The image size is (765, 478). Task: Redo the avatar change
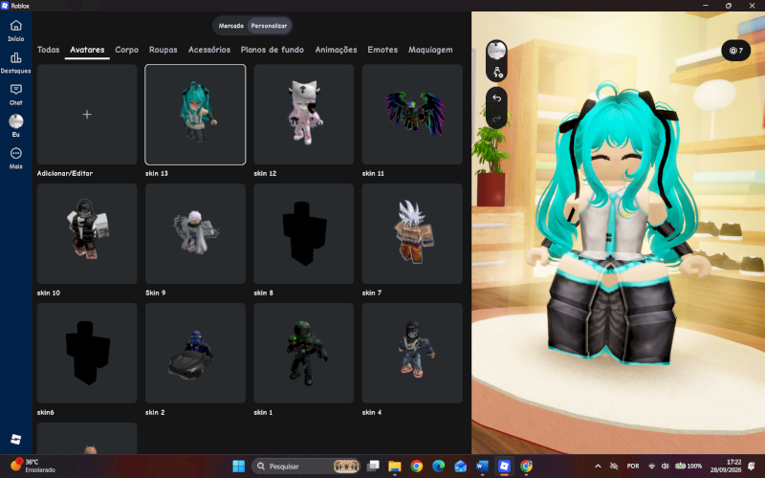tap(496, 119)
